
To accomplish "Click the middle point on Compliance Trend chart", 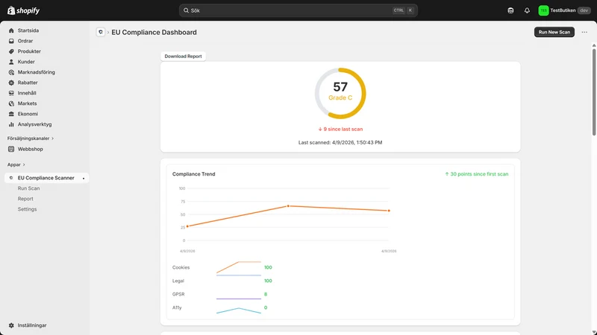I will coord(288,206).
